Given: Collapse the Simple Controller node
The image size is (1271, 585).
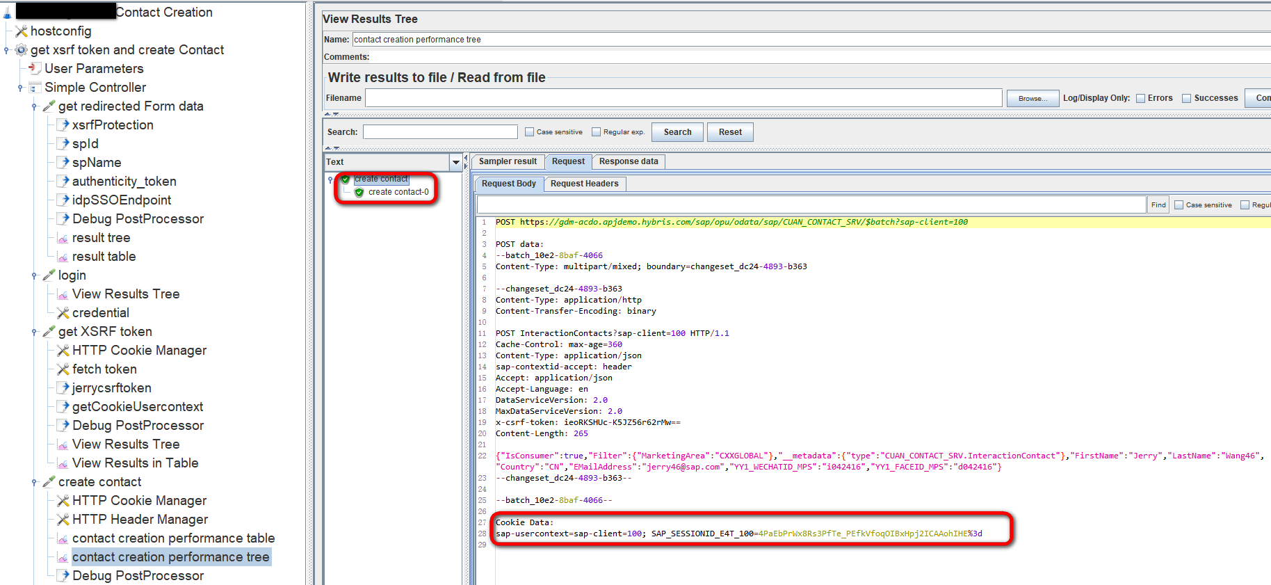Looking at the screenshot, I should (21, 88).
